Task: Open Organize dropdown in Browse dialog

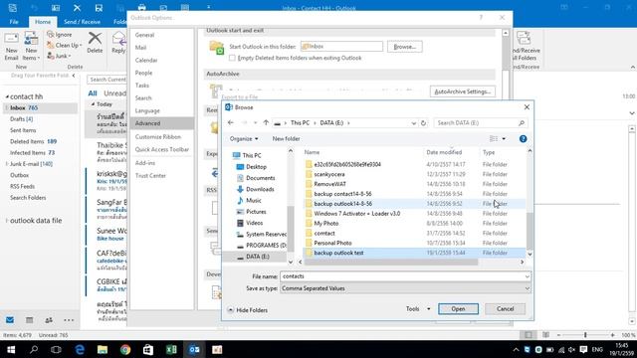Action: [244, 139]
